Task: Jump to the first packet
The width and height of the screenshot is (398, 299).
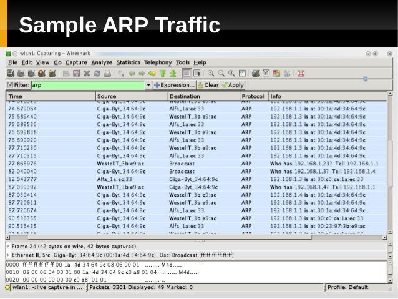Action: coord(162,74)
